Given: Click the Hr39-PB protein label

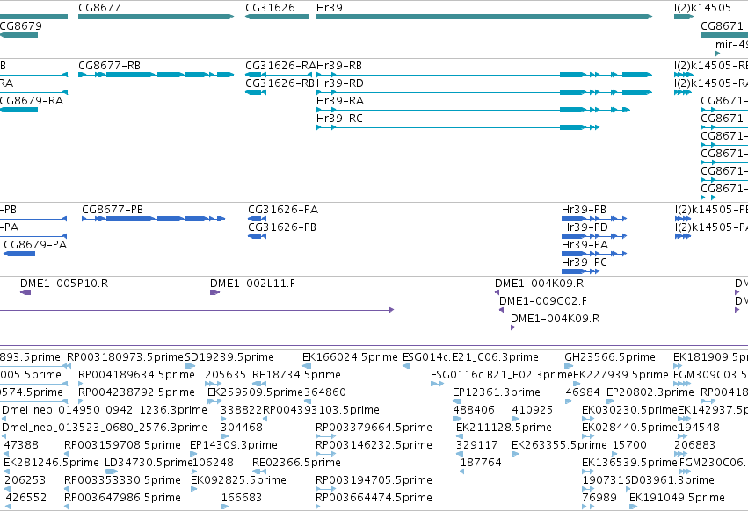Looking at the screenshot, I should 584,209.
